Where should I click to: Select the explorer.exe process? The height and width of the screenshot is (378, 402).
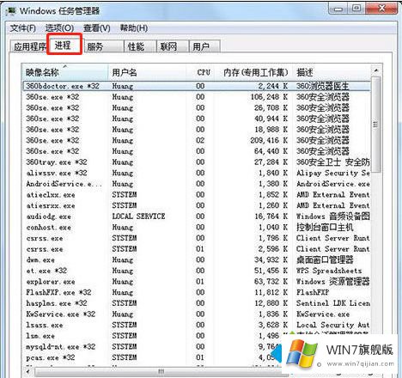pyautogui.click(x=197, y=282)
